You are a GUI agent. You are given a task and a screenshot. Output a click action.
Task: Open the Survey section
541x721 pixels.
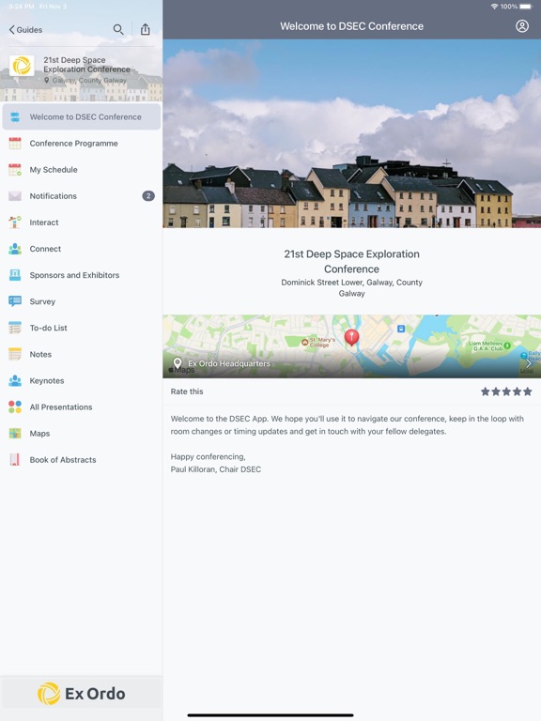point(82,301)
